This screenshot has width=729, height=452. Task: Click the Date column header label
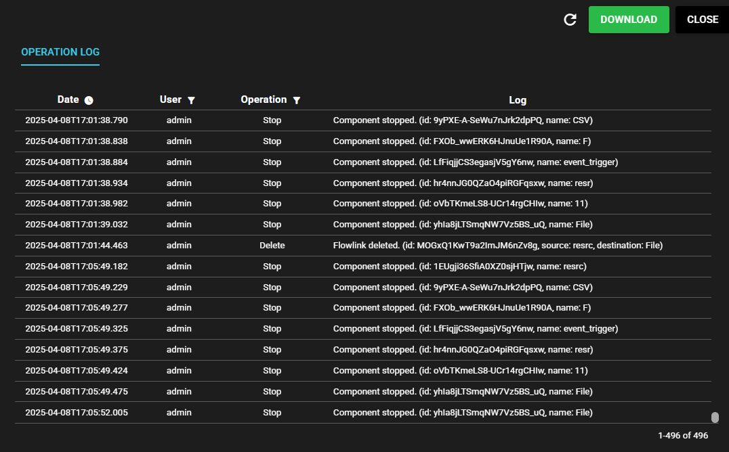(68, 99)
